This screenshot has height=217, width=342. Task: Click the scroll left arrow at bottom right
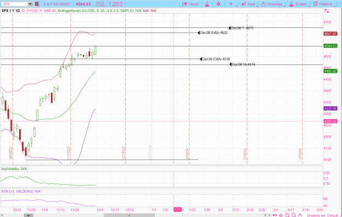click(x=265, y=215)
